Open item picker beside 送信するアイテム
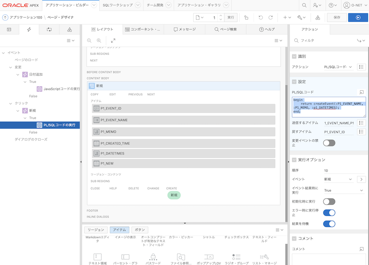 point(361,123)
